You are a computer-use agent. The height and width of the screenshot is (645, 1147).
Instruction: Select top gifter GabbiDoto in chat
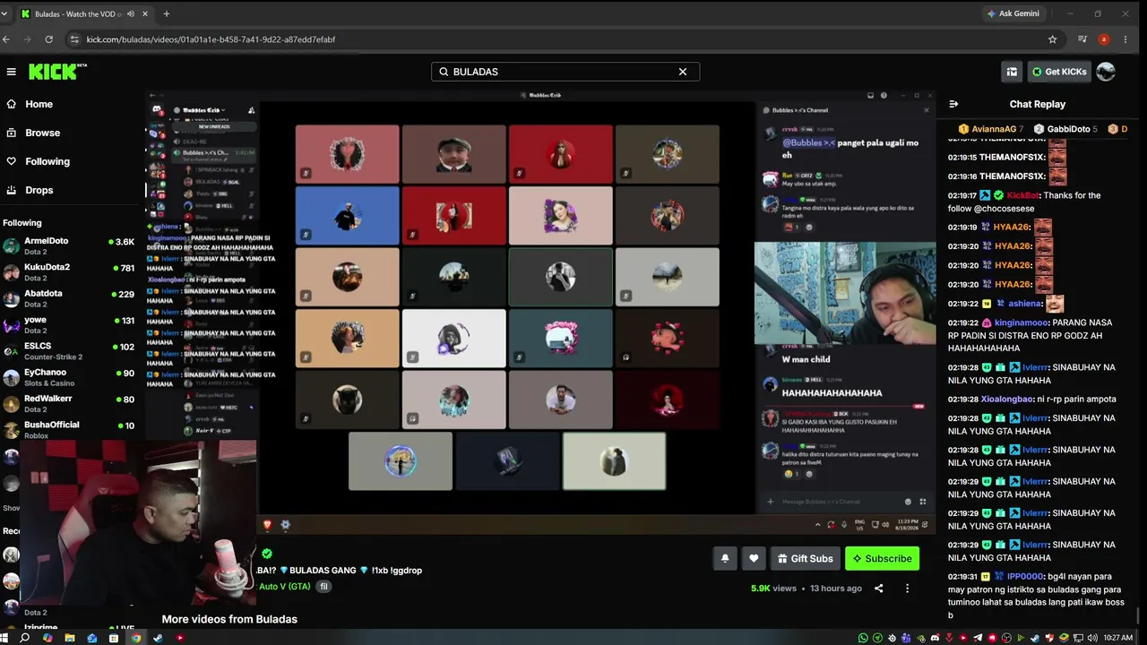1064,129
